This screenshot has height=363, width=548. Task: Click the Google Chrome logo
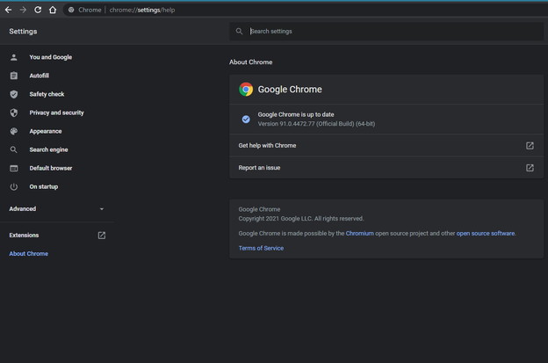[246, 90]
